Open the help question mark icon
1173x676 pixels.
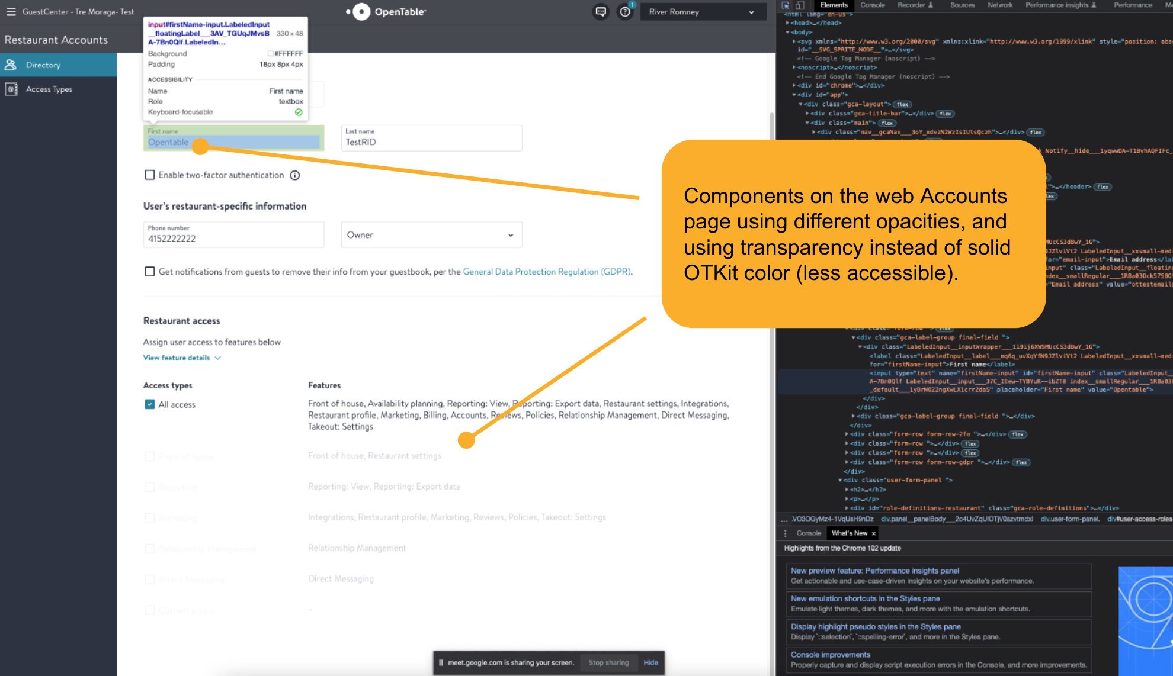point(624,12)
